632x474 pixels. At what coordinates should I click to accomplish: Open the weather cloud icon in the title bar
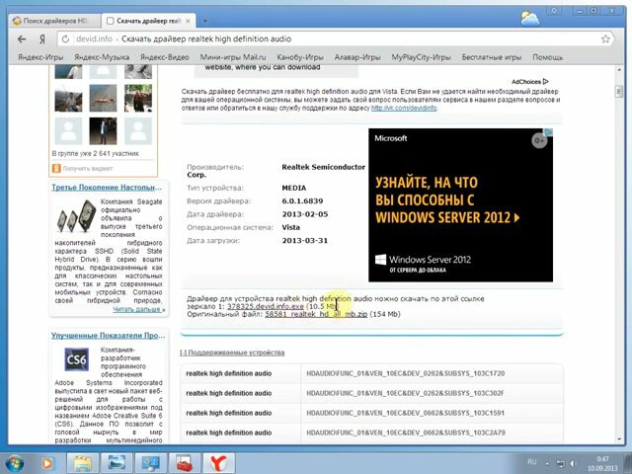point(529,18)
